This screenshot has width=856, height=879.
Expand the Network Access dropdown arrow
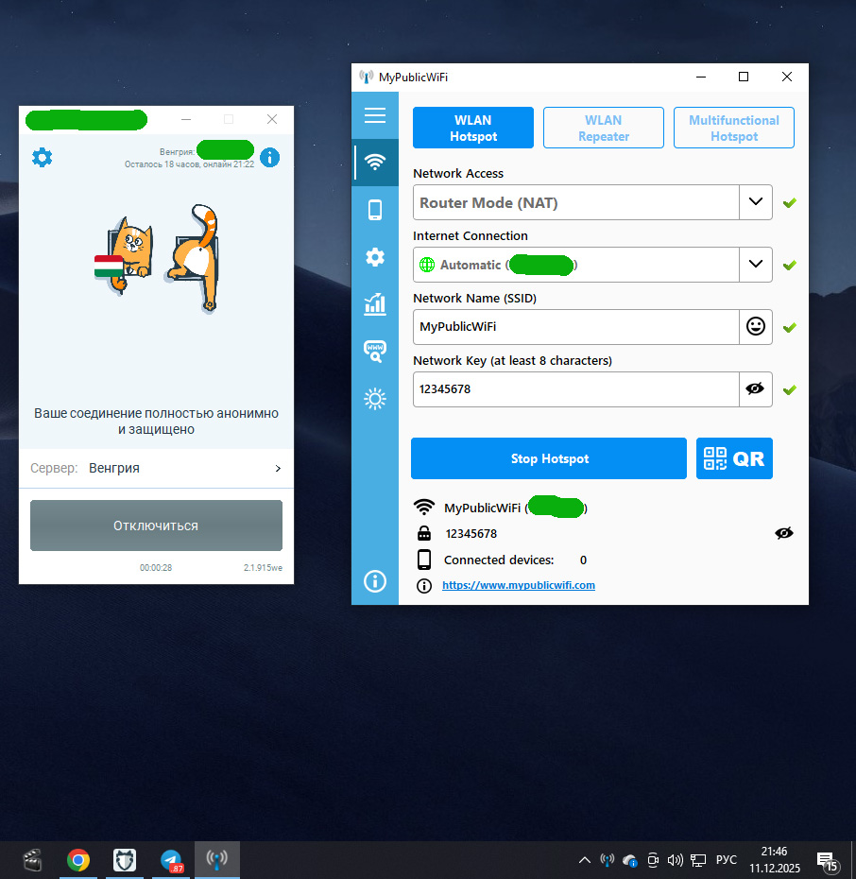[756, 202]
